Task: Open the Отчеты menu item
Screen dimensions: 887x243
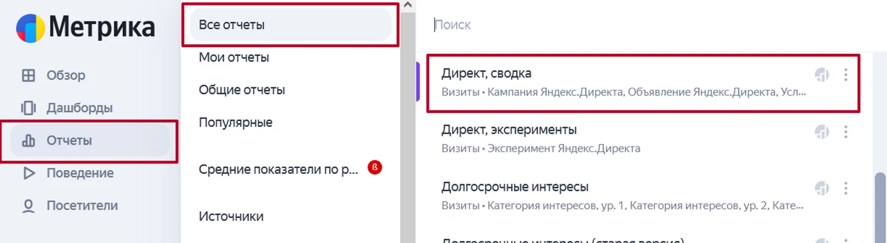Action: coord(90,141)
